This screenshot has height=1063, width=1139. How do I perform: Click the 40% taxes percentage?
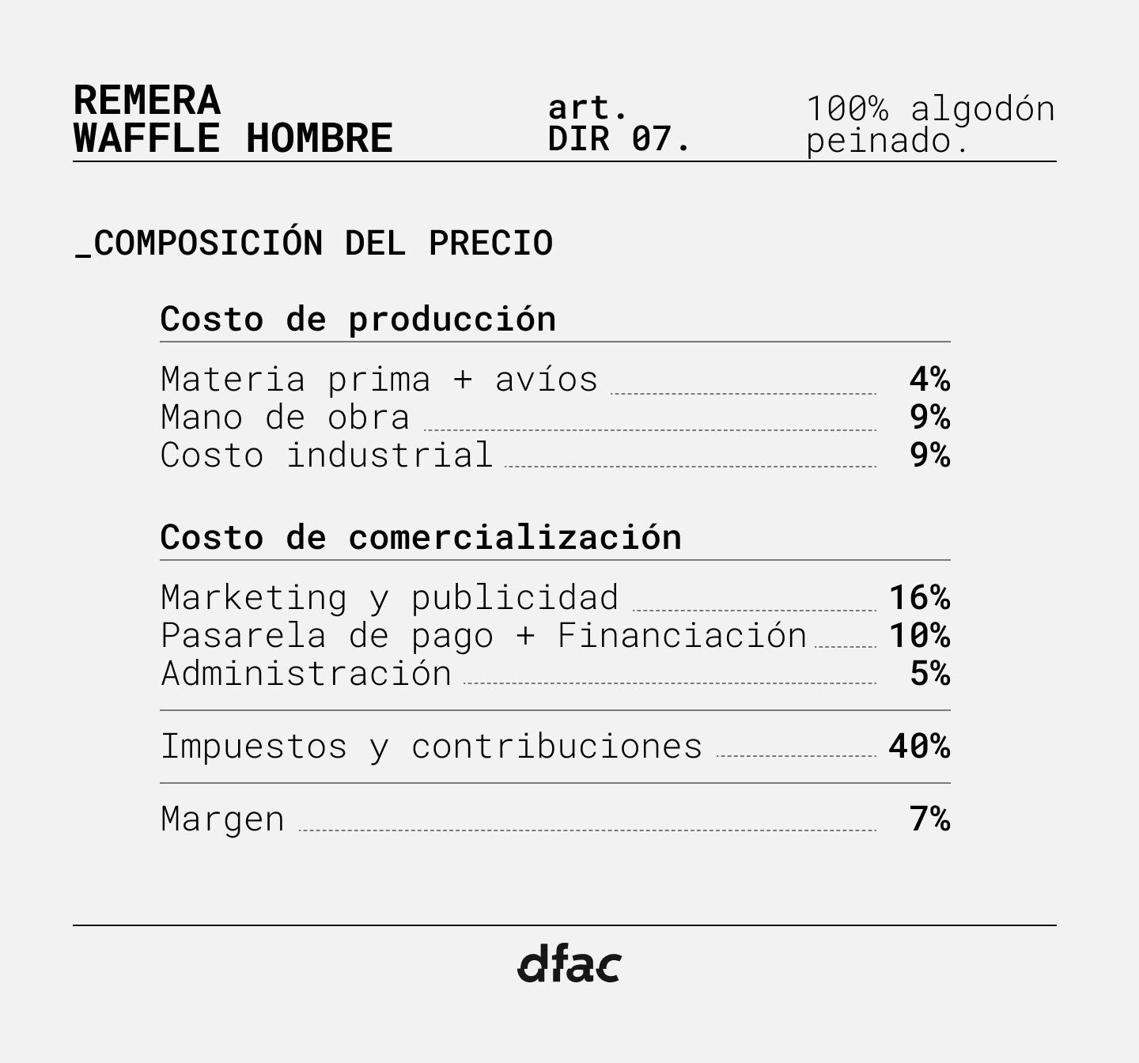click(919, 747)
